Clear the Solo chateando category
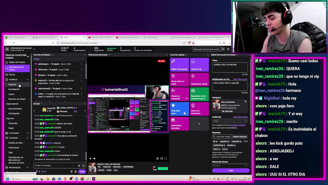This screenshot has height=185, width=328. 245,101
